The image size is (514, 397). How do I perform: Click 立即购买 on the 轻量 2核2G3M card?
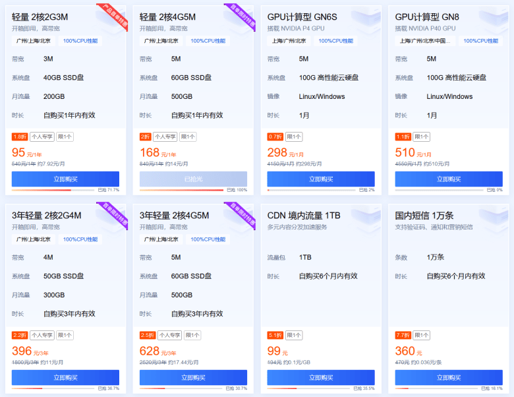point(65,179)
